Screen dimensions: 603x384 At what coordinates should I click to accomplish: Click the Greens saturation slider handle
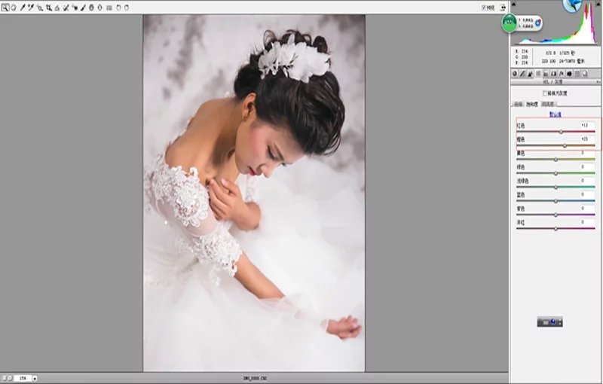tap(556, 173)
